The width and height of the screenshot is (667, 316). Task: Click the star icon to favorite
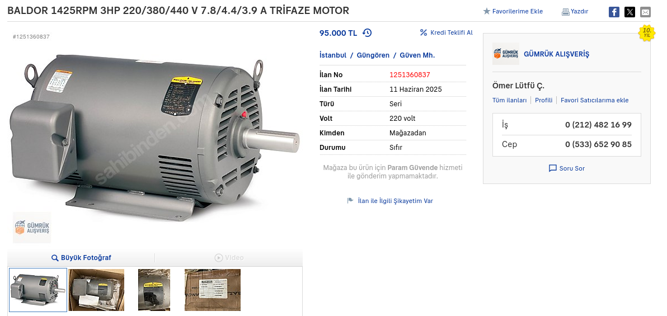[487, 12]
